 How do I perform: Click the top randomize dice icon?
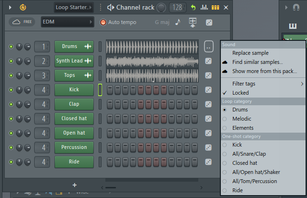click(209, 23)
